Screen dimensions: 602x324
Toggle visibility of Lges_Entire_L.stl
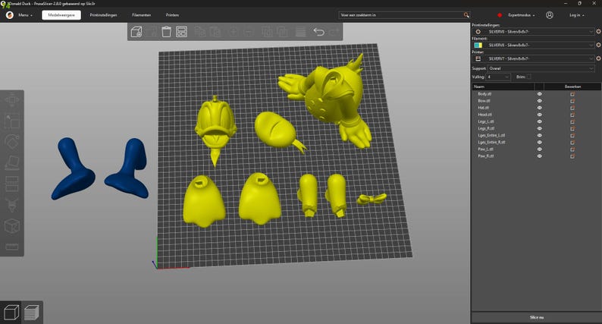[x=539, y=135]
